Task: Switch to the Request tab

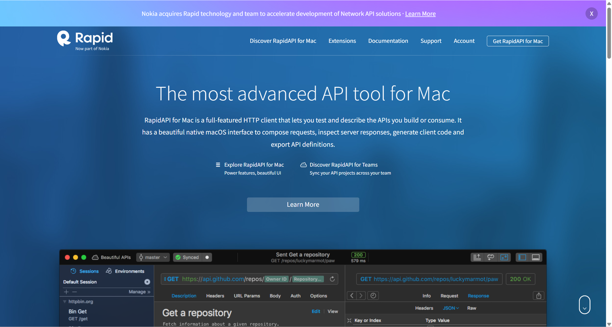Action: (x=449, y=296)
